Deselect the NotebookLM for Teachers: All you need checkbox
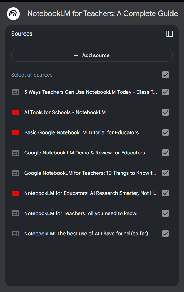Screen dimensions: 184x292 coord(166,213)
